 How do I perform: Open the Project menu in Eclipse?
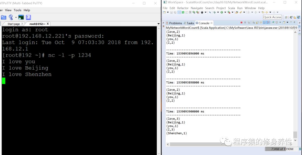[221, 8]
